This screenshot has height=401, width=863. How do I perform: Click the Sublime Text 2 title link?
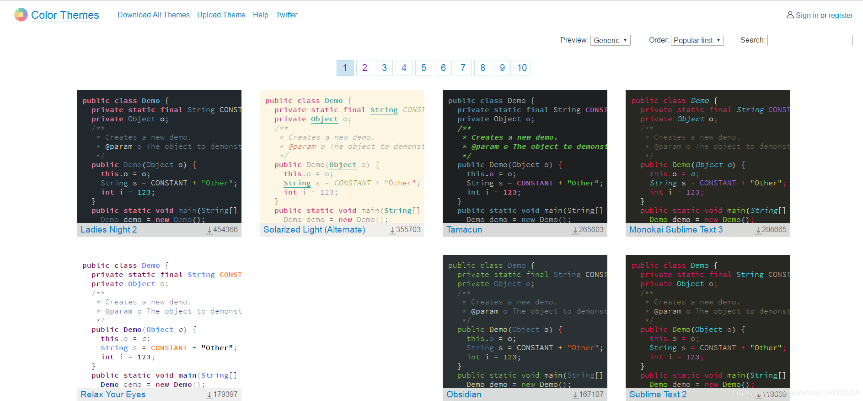[658, 395]
